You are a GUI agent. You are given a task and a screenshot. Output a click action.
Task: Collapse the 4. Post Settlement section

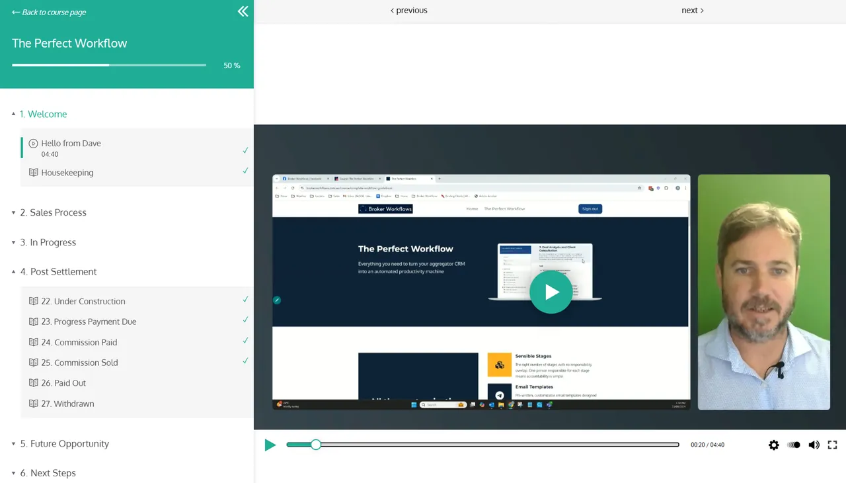(54, 271)
